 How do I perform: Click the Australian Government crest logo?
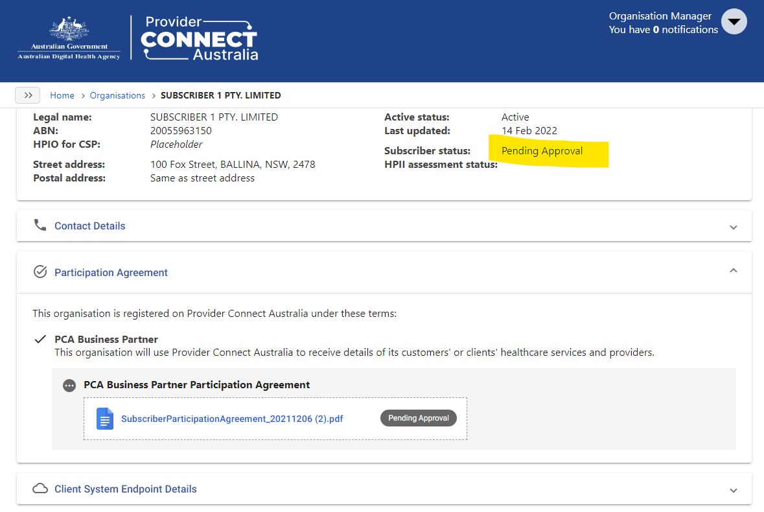(x=69, y=38)
